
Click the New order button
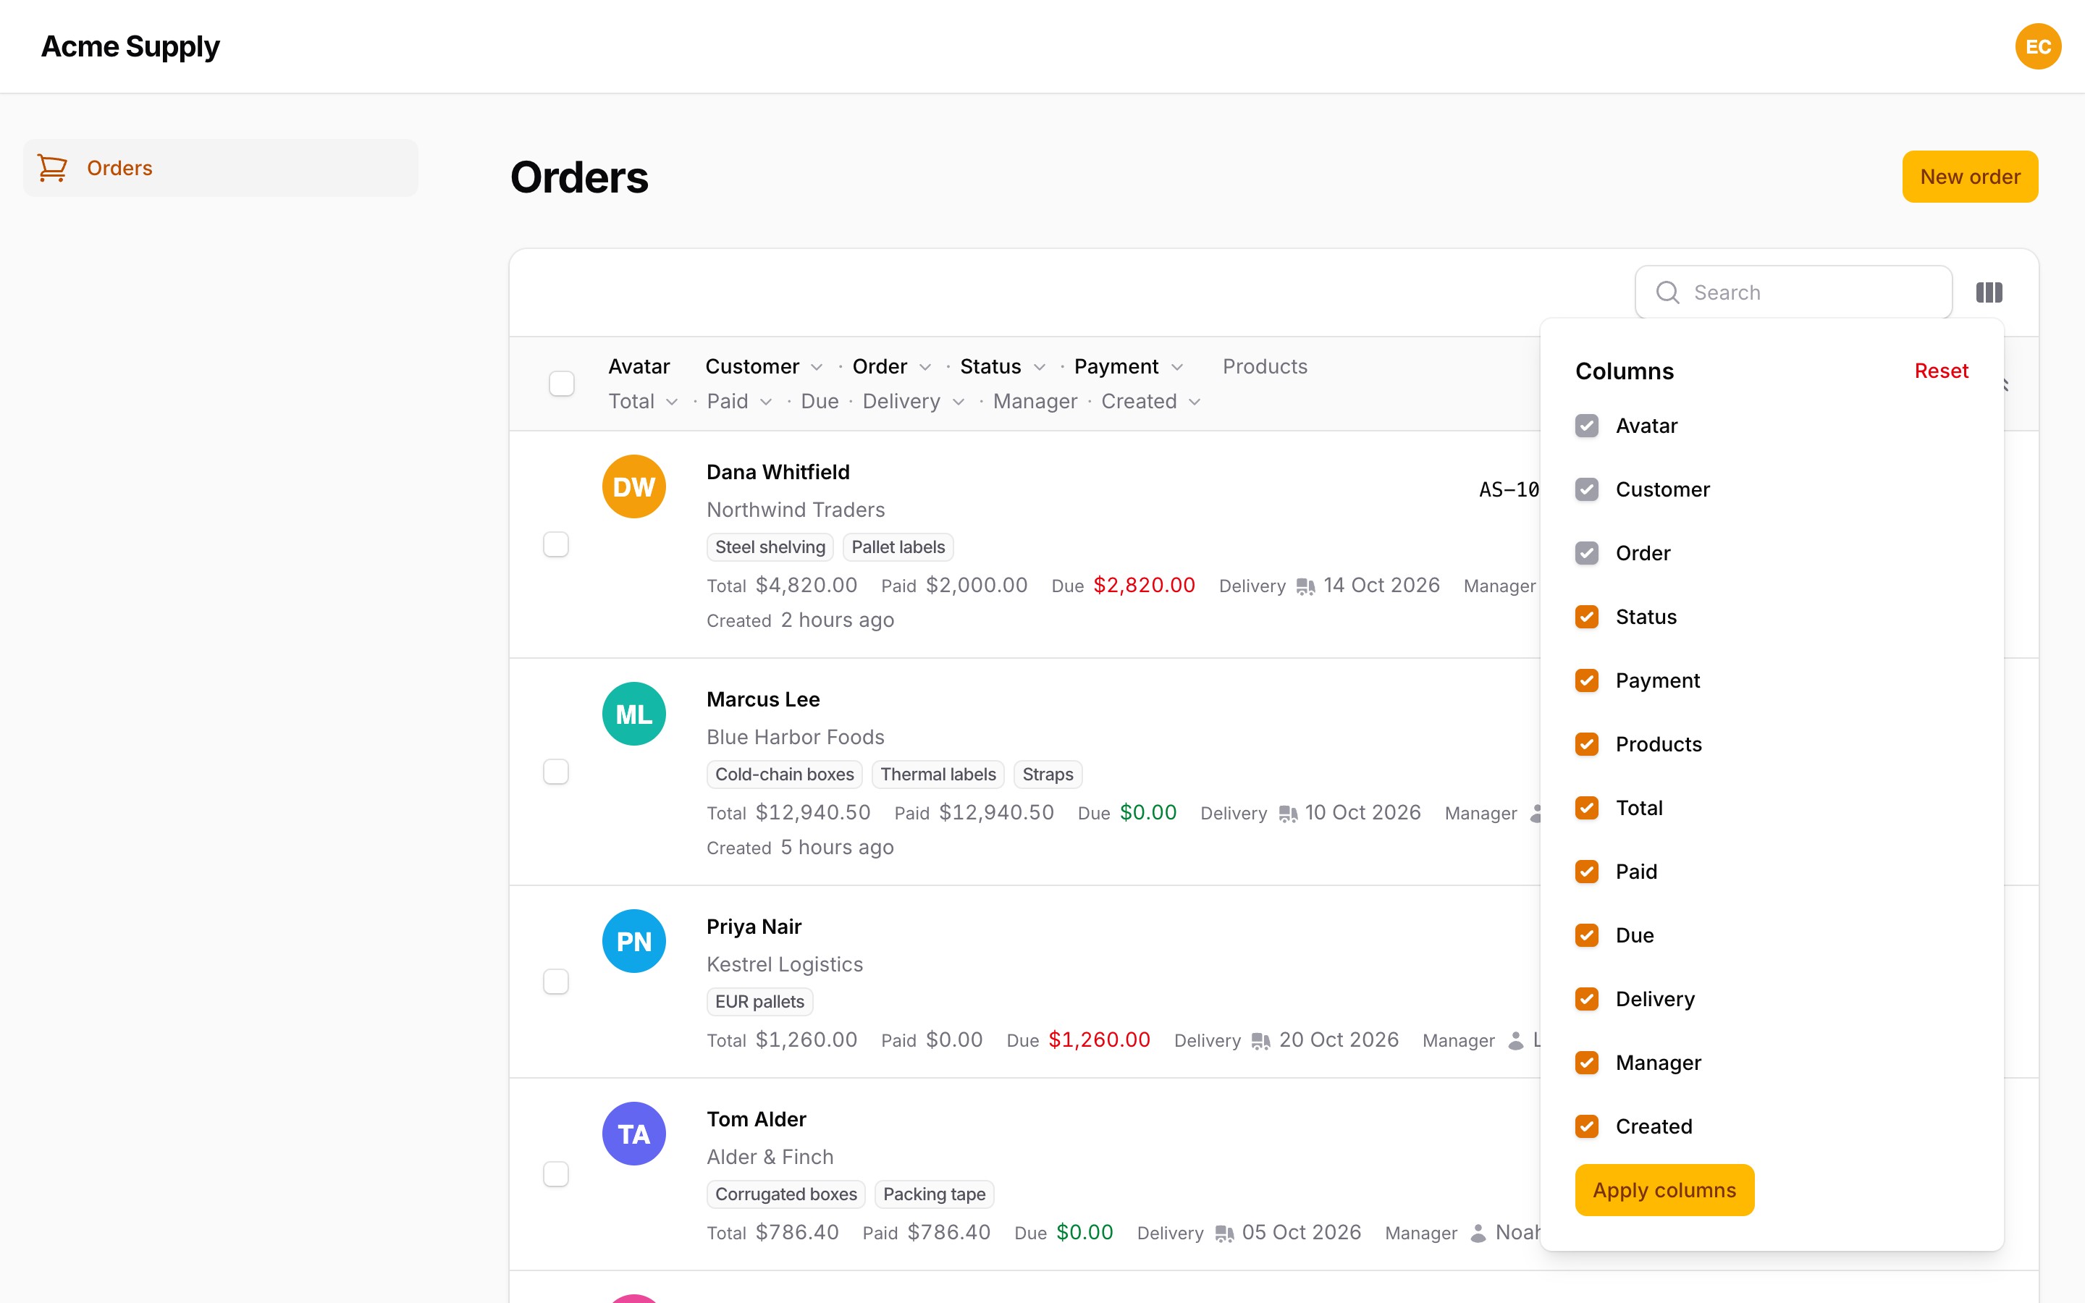(1970, 177)
